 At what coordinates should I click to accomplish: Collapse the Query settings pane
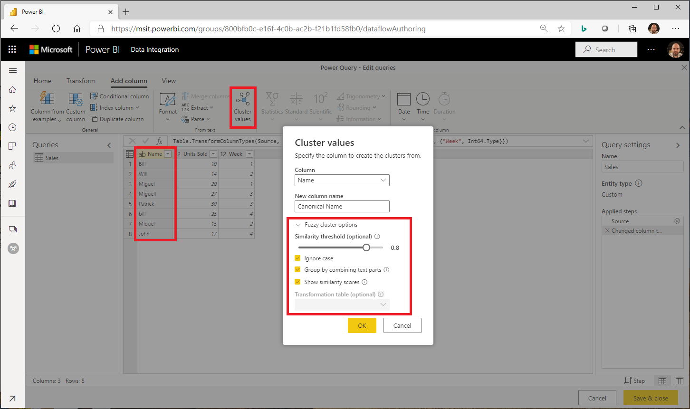pyautogui.click(x=678, y=145)
